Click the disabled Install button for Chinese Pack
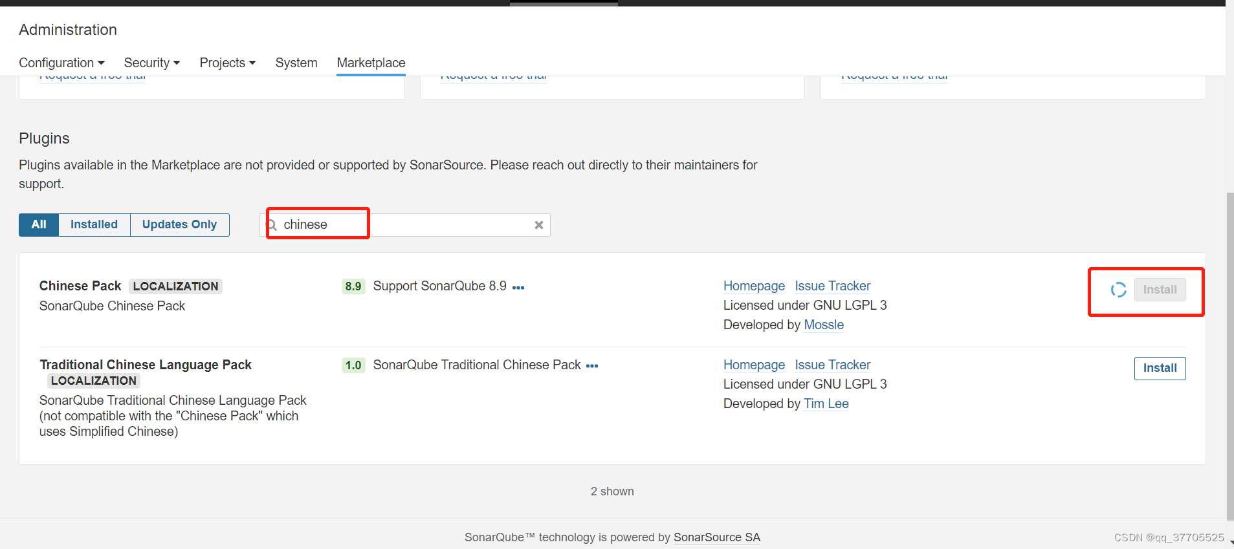Screen dimensions: 1234x549 (1160, 290)
